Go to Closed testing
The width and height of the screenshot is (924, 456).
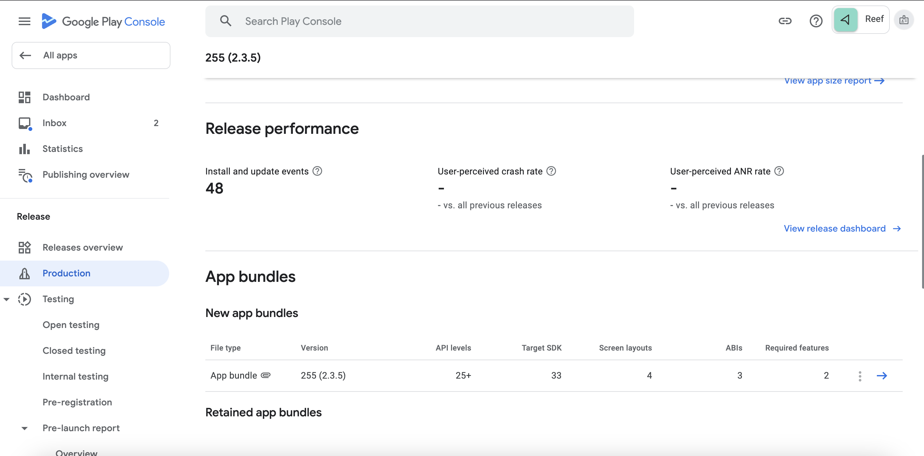(x=74, y=351)
